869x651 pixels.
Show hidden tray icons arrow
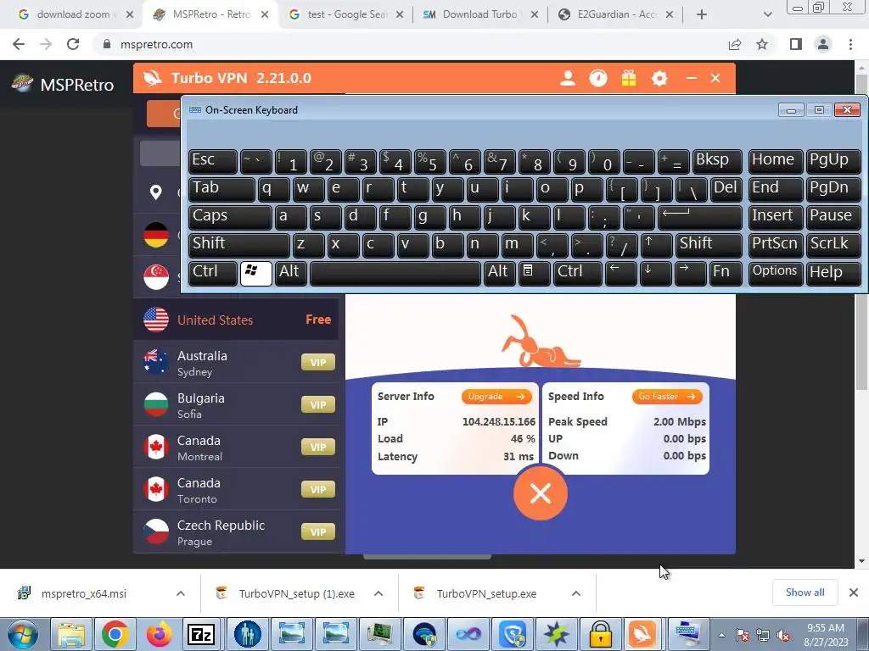(x=721, y=635)
